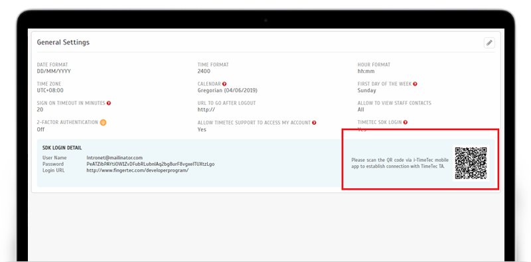531x262 pixels.
Task: Select the SDK password string value
Action: [151, 164]
